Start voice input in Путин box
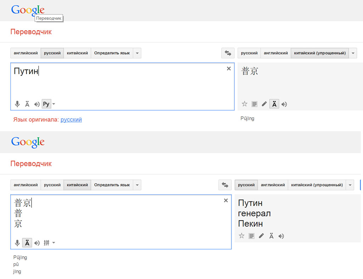This screenshot has height=279, width=363. coord(17,104)
